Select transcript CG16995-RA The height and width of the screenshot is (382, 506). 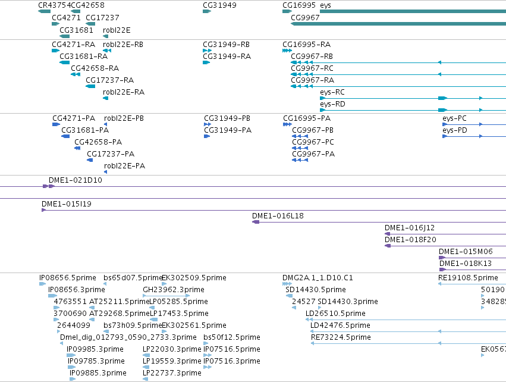[x=307, y=45]
